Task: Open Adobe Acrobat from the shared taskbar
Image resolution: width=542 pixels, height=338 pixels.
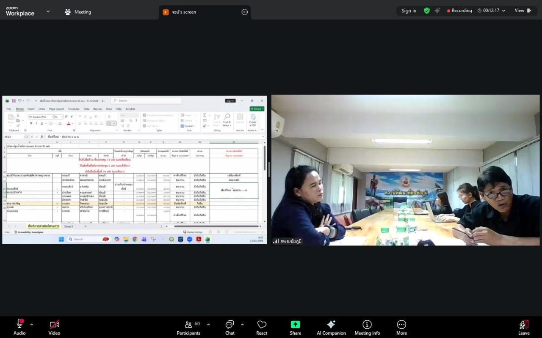Action: pyautogui.click(x=199, y=239)
